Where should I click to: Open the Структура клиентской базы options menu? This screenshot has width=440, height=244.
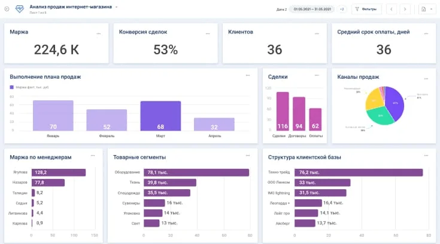(426, 155)
